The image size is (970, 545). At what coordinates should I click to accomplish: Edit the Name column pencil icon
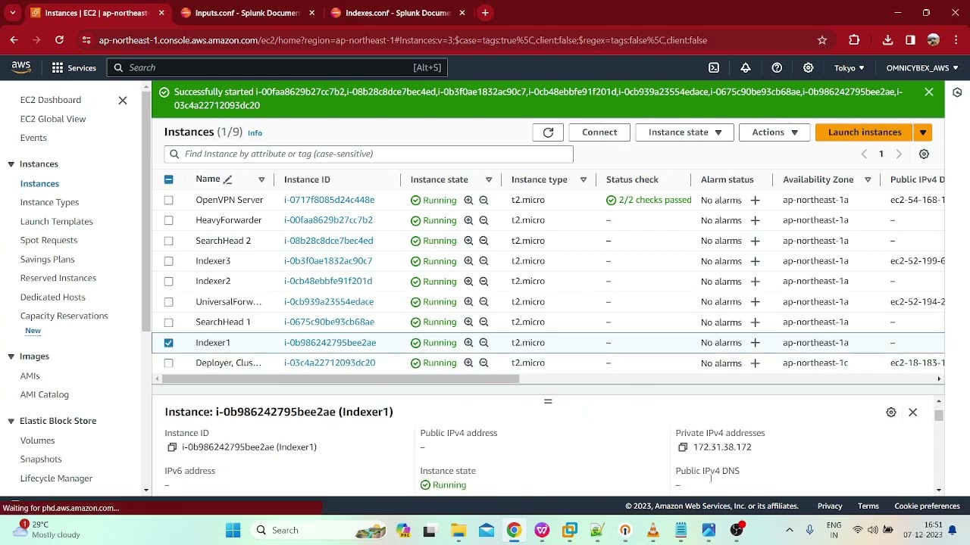coord(227,179)
